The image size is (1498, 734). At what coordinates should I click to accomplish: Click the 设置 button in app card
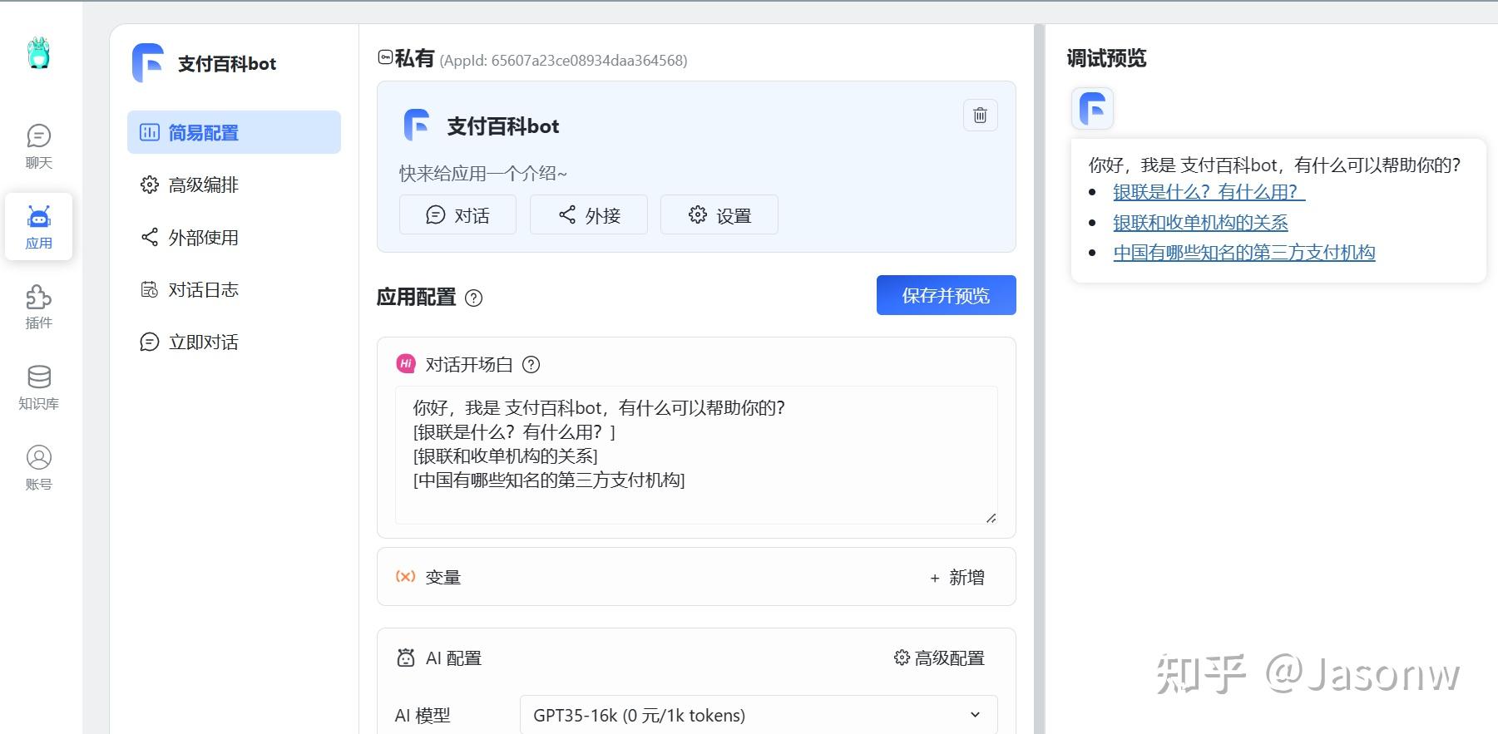point(719,215)
